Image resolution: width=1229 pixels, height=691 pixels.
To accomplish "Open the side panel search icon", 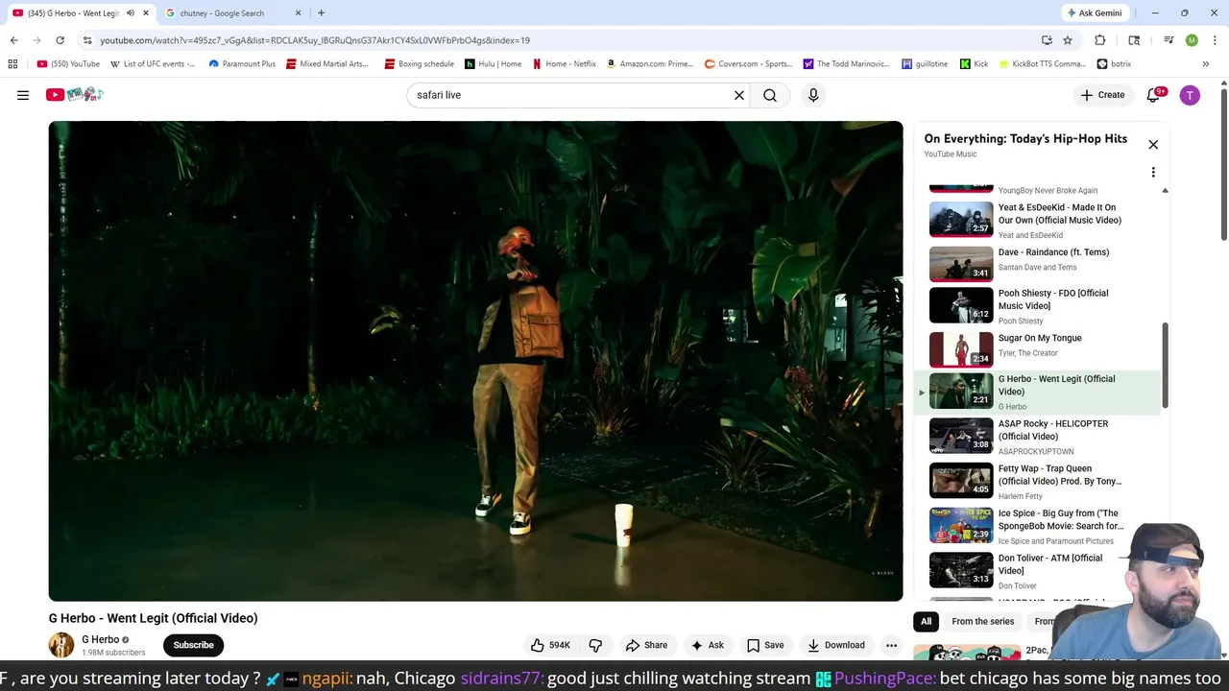I will 1134,40.
